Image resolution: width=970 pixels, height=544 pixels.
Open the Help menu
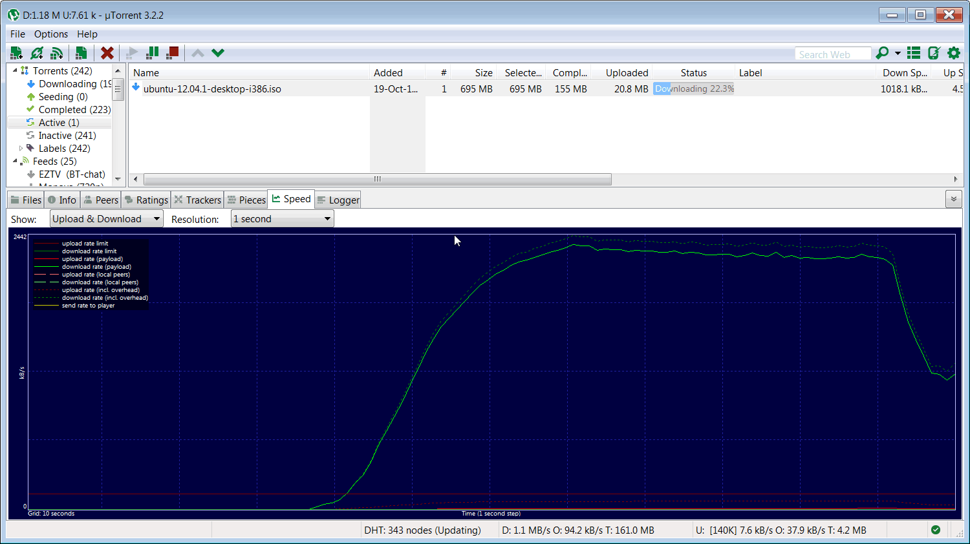point(87,34)
